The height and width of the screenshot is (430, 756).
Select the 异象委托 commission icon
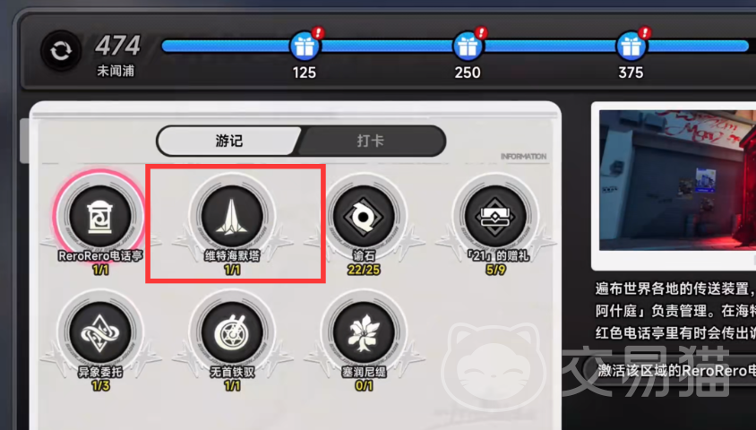[x=100, y=332]
